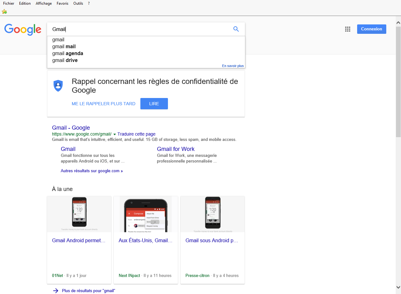
Task: Click the blue privacy shield icon
Action: click(58, 85)
